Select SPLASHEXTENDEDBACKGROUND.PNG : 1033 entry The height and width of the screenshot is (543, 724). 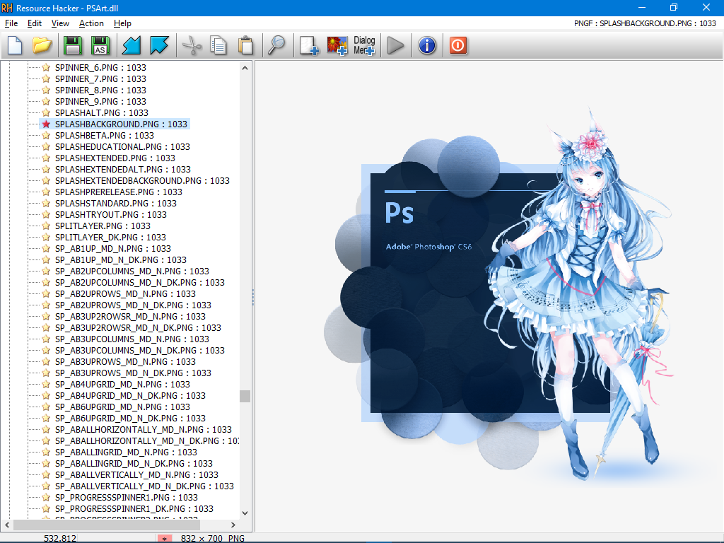pyautogui.click(x=142, y=180)
